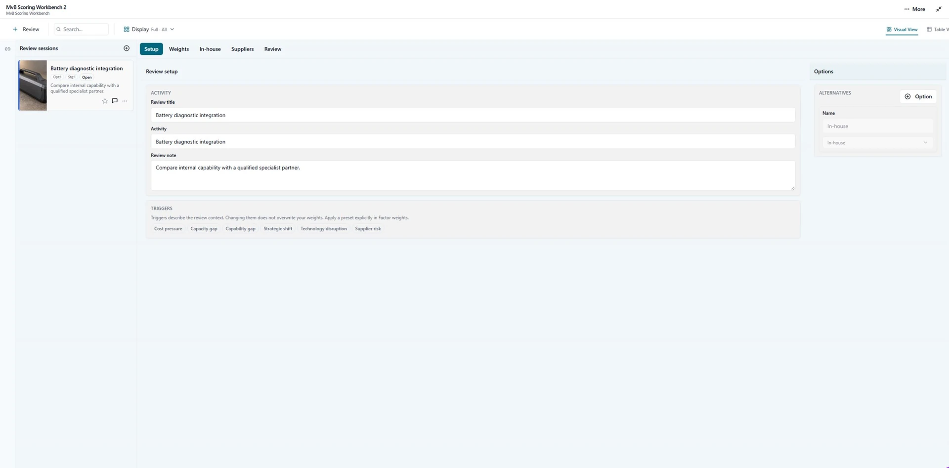Open the ellipsis menu on session card
This screenshot has height=468, width=949.
click(125, 101)
